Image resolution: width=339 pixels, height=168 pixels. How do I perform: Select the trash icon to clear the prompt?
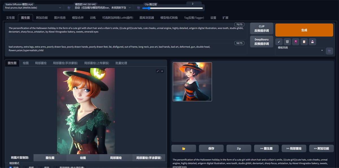coord(287,41)
